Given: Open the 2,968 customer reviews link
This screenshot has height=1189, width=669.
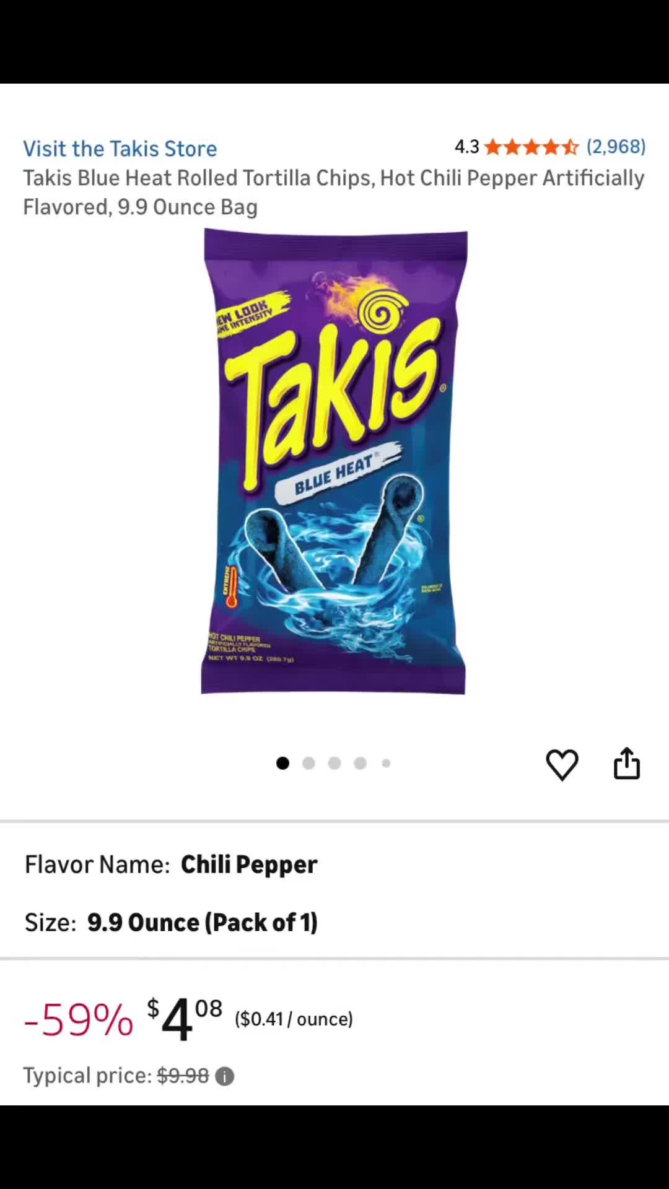Looking at the screenshot, I should tap(616, 147).
